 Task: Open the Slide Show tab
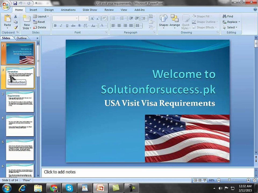pyautogui.click(x=90, y=10)
